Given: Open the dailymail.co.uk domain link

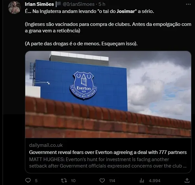Looking at the screenshot, I should (x=46, y=146).
